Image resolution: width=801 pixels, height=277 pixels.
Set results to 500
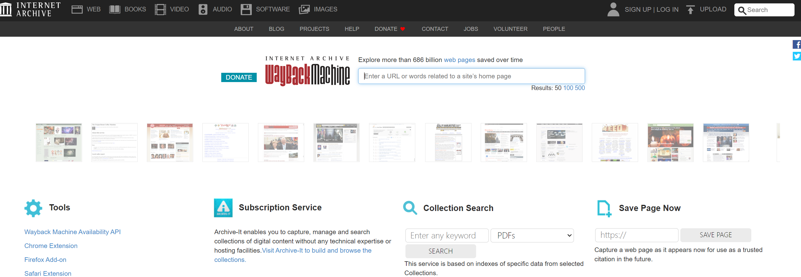(579, 88)
